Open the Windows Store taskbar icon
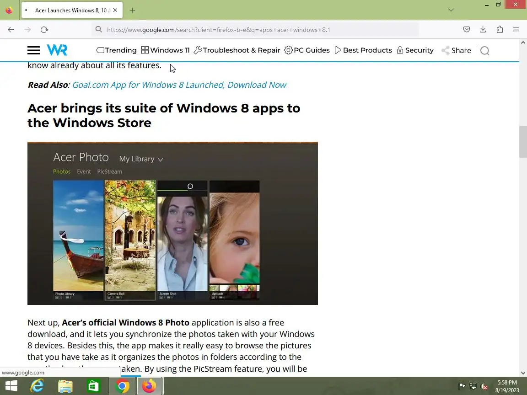Screen dimensions: 527x395 pos(93,386)
